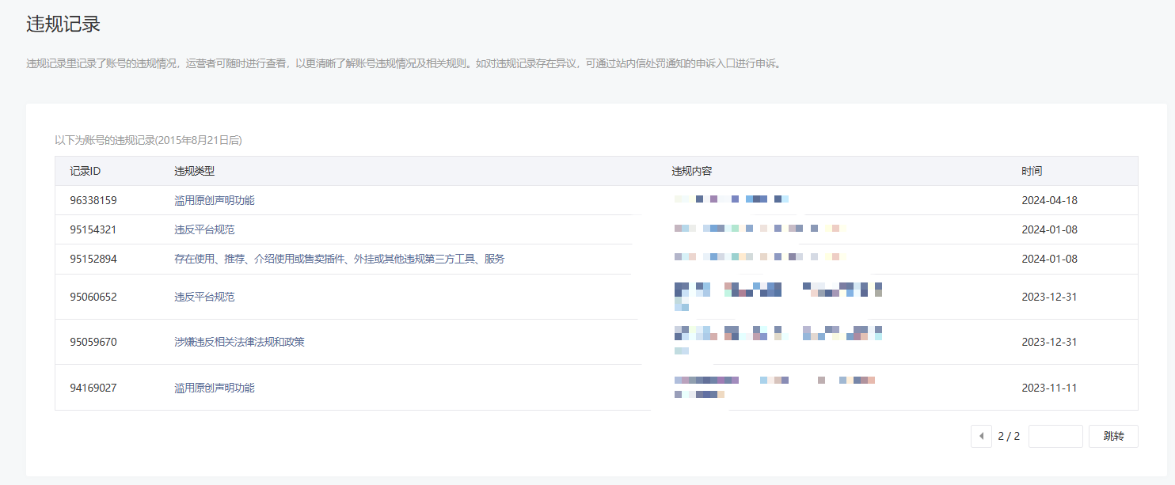Click the 存在使用、推荐、介绍使用或售卖插件 violation link
This screenshot has width=1175, height=485.
click(x=339, y=259)
